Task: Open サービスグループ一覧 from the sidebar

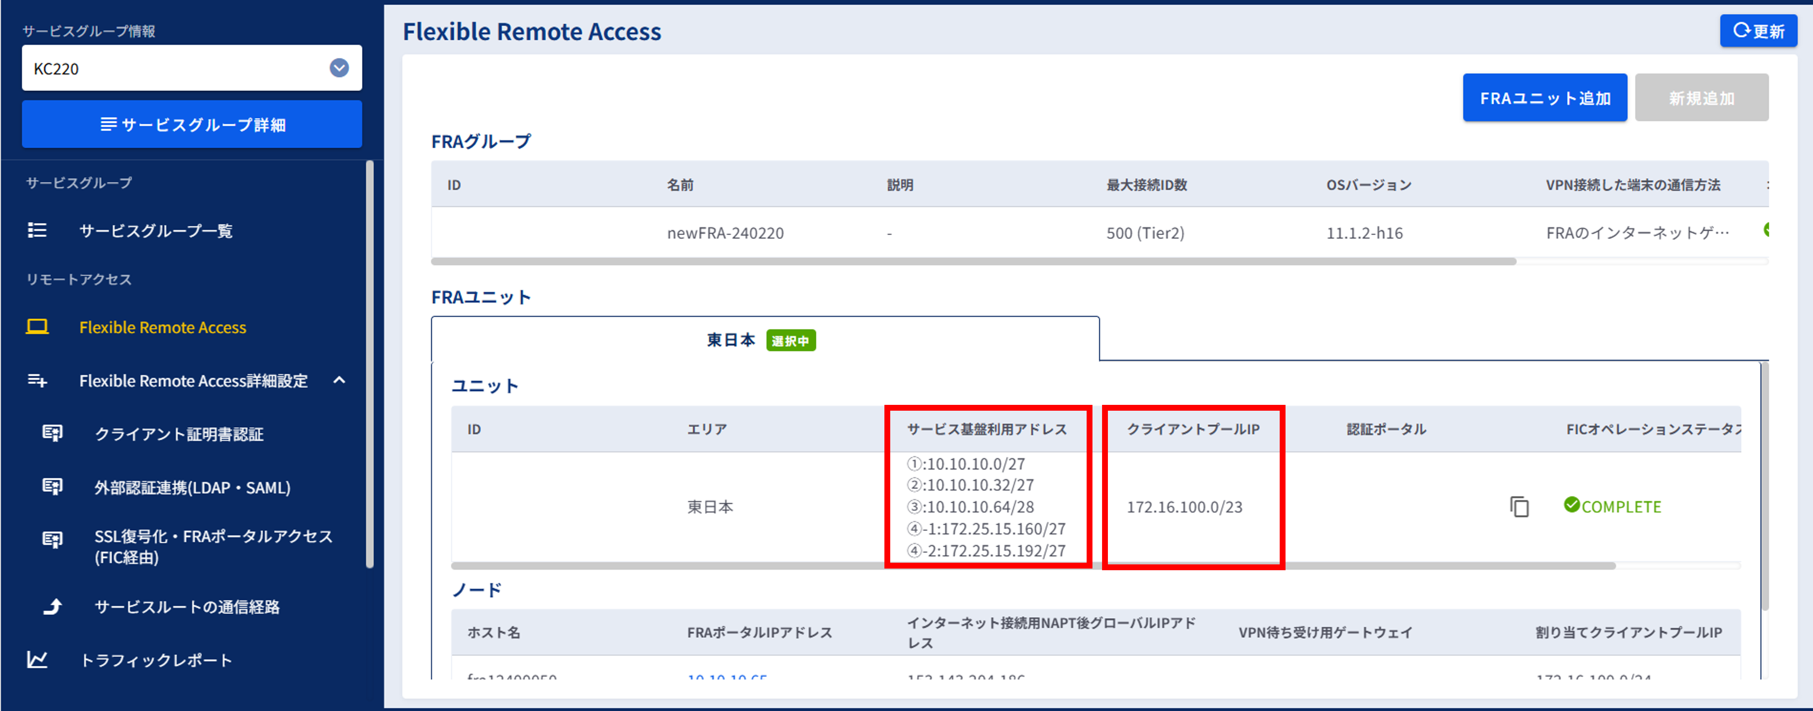Action: [156, 231]
